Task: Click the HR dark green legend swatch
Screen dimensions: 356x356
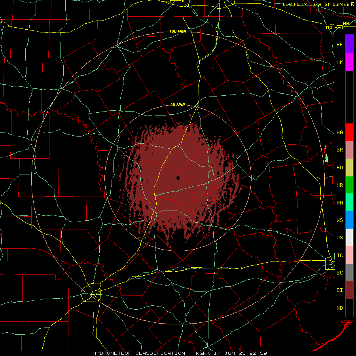Action: point(349,185)
